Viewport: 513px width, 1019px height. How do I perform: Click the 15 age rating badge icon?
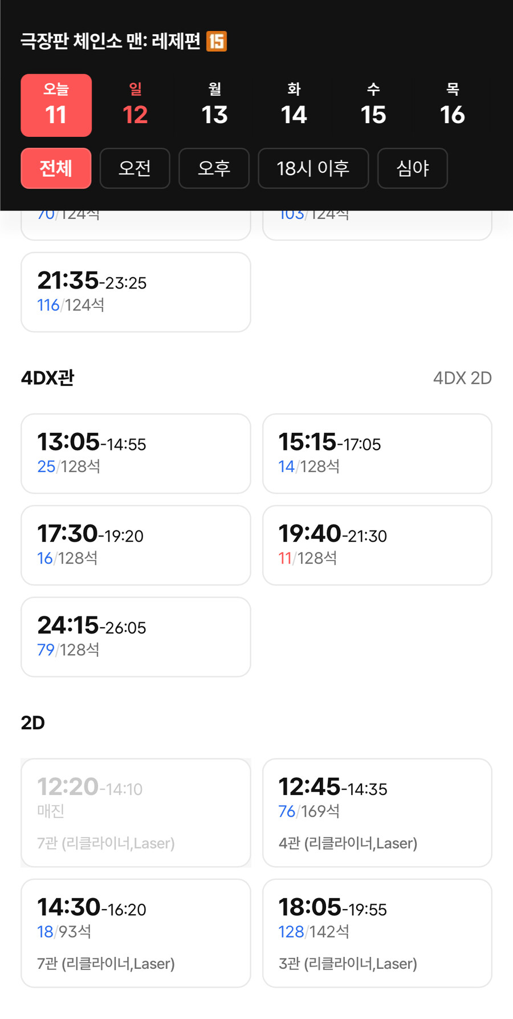click(217, 41)
